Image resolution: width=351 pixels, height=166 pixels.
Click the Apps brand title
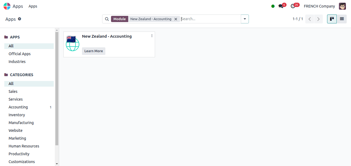pos(18,6)
